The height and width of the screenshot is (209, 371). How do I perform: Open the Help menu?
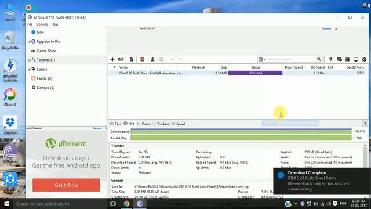54,24
